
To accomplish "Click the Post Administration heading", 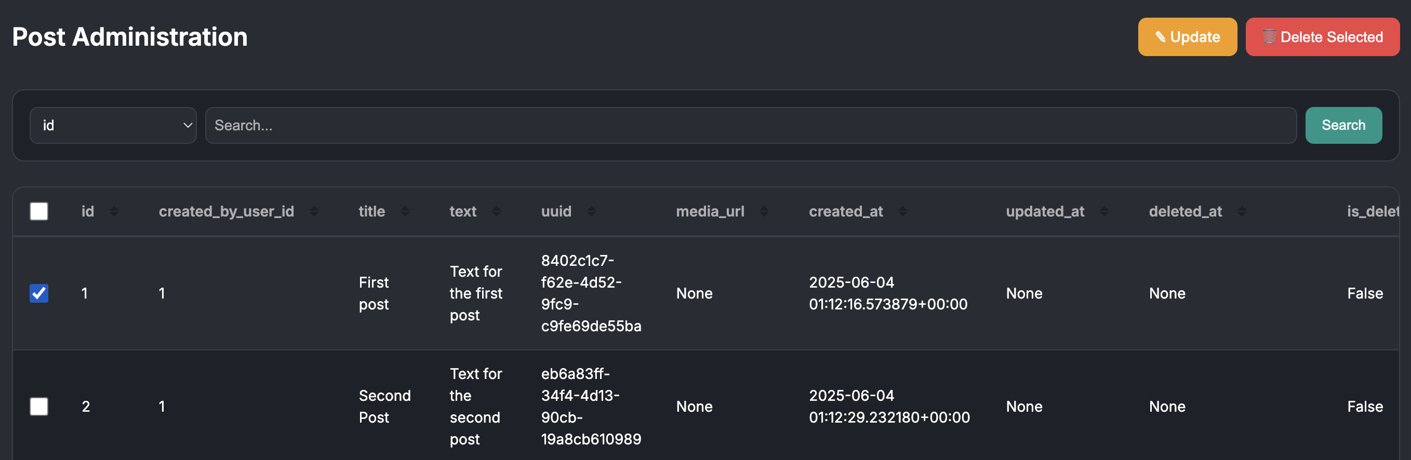I will [130, 37].
